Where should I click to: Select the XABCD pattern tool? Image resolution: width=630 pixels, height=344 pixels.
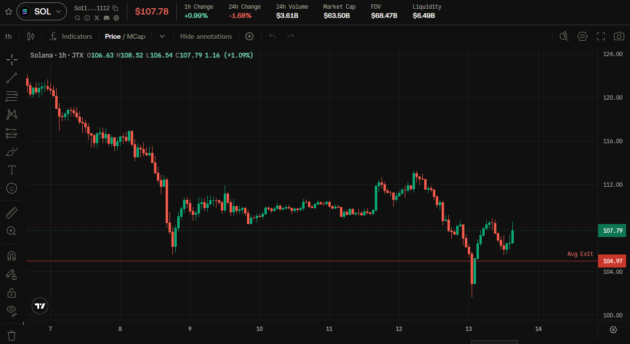click(x=12, y=115)
